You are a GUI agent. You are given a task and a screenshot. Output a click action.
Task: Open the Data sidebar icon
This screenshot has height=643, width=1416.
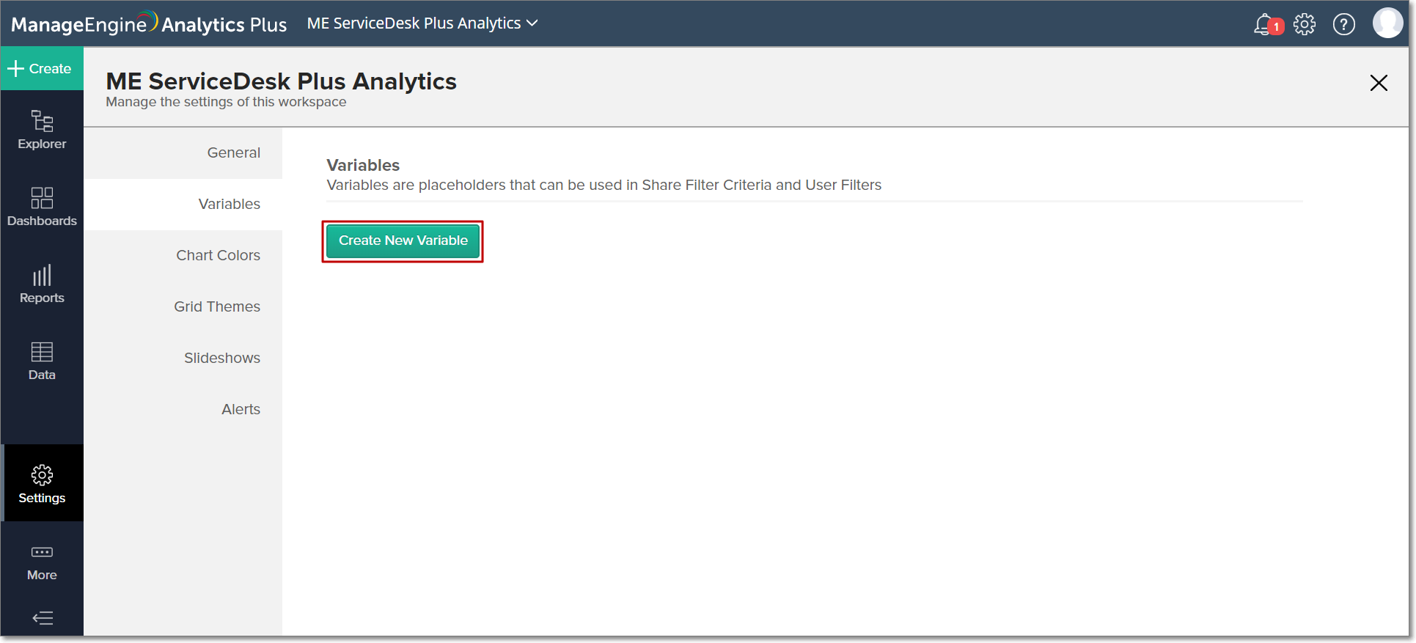coord(42,361)
